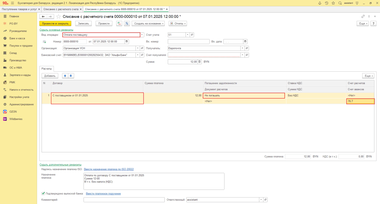Open favorites star in title bar
This screenshot has width=380, height=204.
point(333,3)
